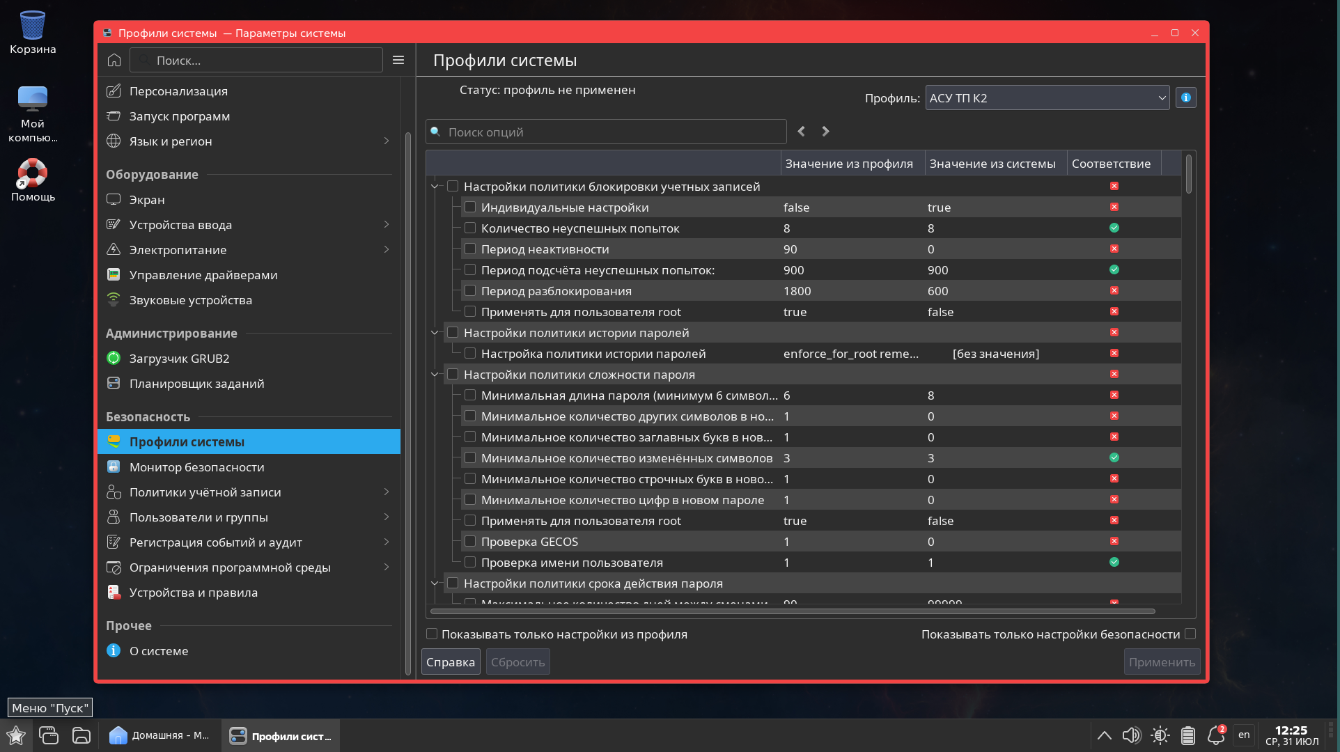Click the blue profile info icon
This screenshot has width=1340, height=752.
click(x=1185, y=98)
